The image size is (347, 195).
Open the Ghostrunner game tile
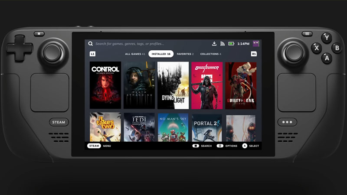coord(207,85)
